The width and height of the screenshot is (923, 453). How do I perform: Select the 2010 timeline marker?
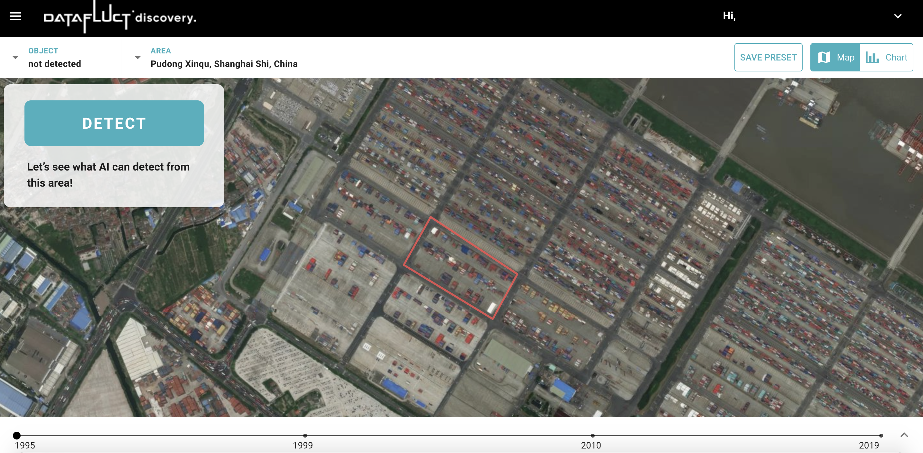tap(592, 435)
